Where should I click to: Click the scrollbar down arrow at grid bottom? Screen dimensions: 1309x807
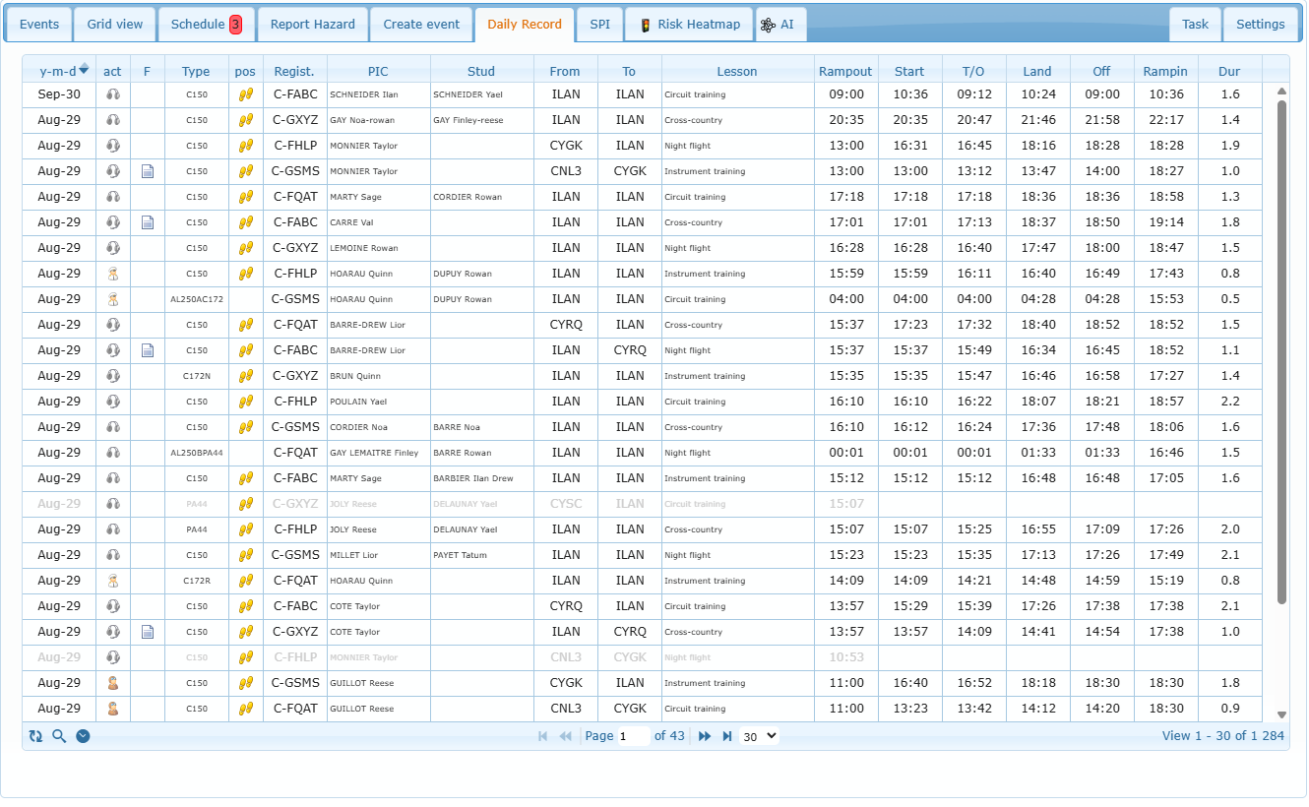(1281, 714)
